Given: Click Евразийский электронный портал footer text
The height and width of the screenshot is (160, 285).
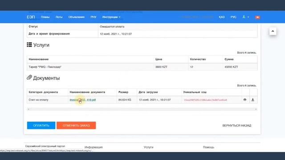Looking at the screenshot, I should point(45,146).
